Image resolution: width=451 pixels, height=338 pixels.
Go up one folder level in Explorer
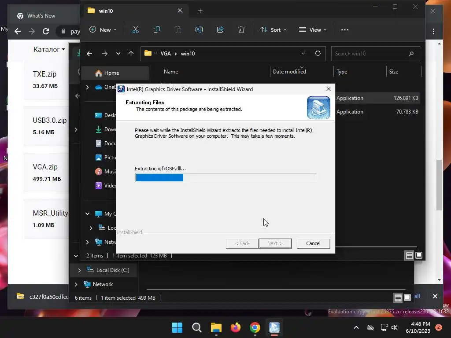tap(131, 54)
